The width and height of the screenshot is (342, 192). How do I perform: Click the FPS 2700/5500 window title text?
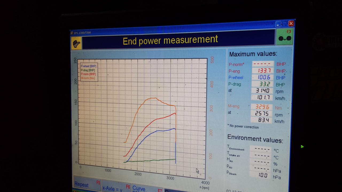coord(82,33)
